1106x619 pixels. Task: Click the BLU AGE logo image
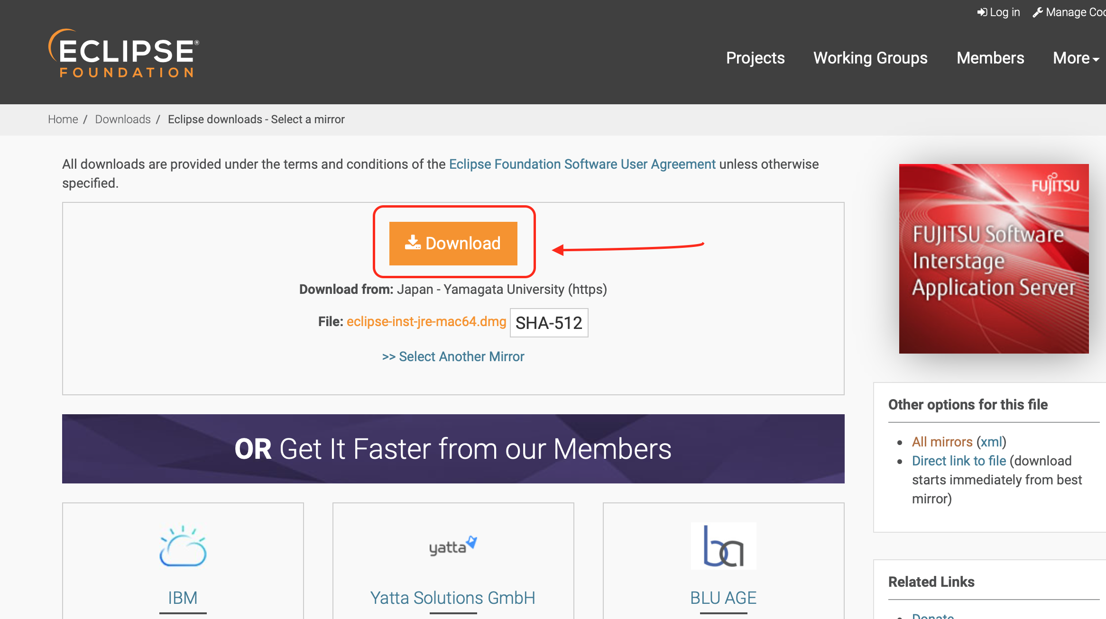pos(723,546)
